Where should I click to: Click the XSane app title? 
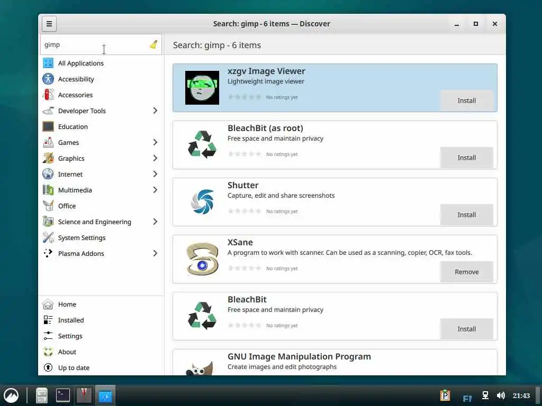point(240,242)
